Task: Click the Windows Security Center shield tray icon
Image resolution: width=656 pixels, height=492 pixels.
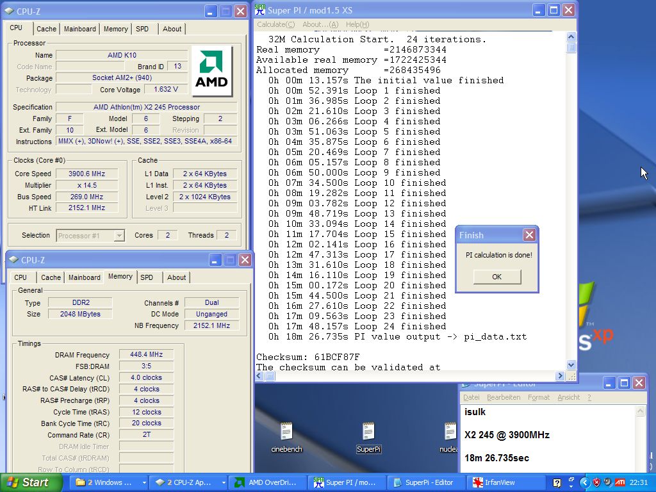Action: (596, 482)
